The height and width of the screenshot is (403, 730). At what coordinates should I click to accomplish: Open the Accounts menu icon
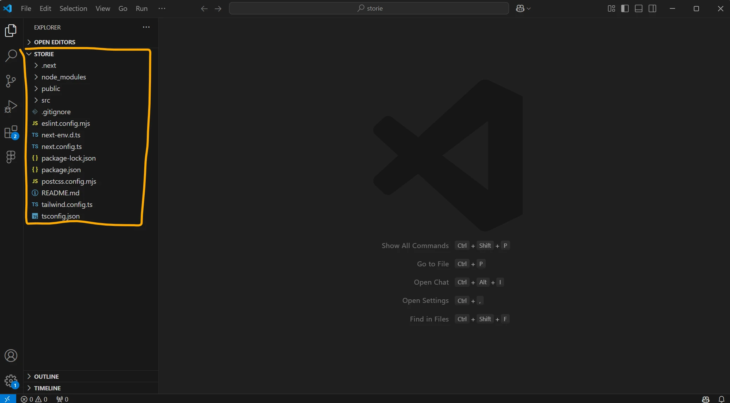coord(11,356)
